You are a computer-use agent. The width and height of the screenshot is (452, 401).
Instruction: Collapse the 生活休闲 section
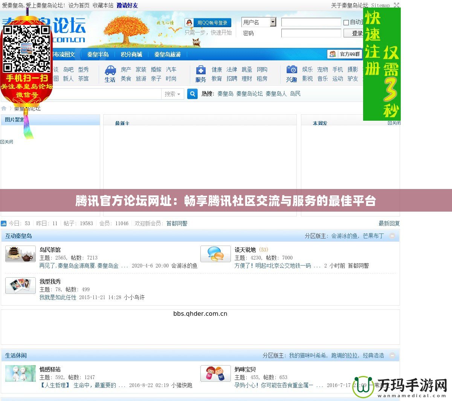[x=392, y=355]
